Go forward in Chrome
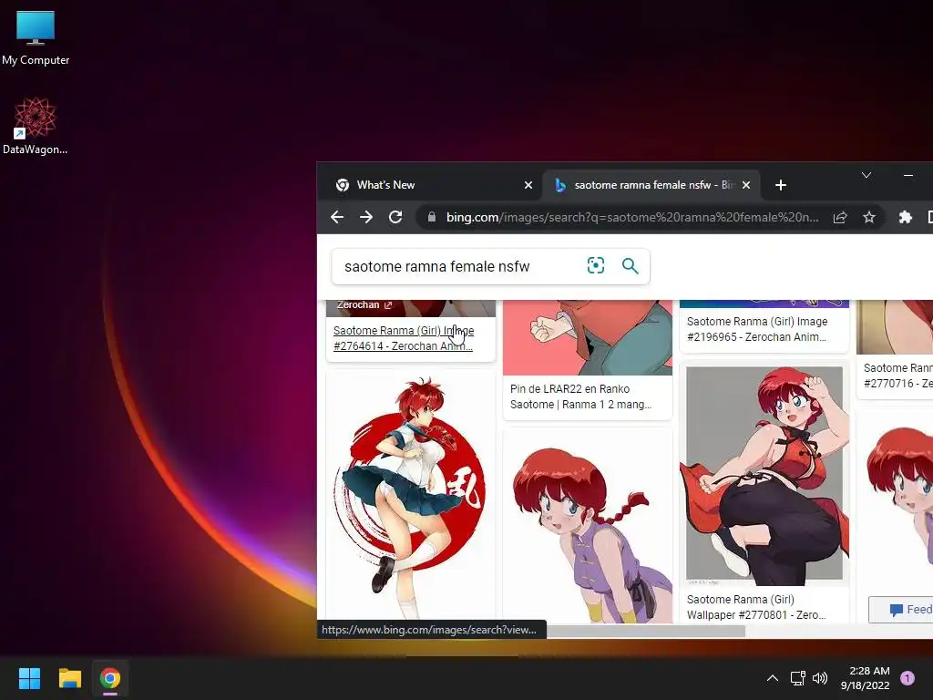The image size is (933, 700). (x=366, y=217)
